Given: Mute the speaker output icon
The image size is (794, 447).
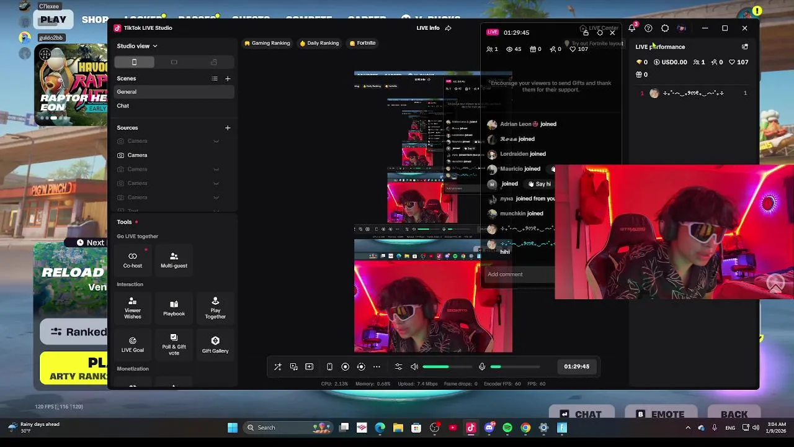Looking at the screenshot, I should (414, 367).
